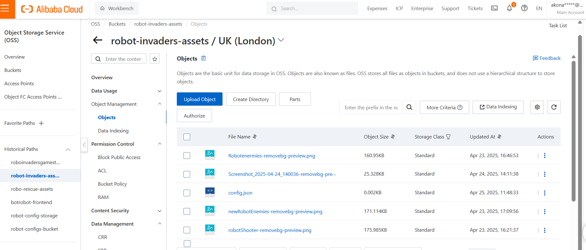Viewport: 586px width, 250px height.
Task: Click the back arrow beside bucket name
Action: 97,40
